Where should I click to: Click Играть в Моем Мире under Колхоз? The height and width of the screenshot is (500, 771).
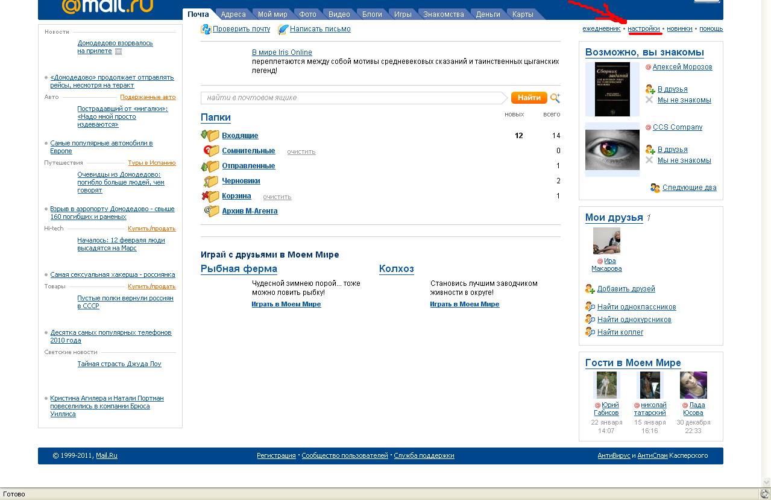click(465, 305)
